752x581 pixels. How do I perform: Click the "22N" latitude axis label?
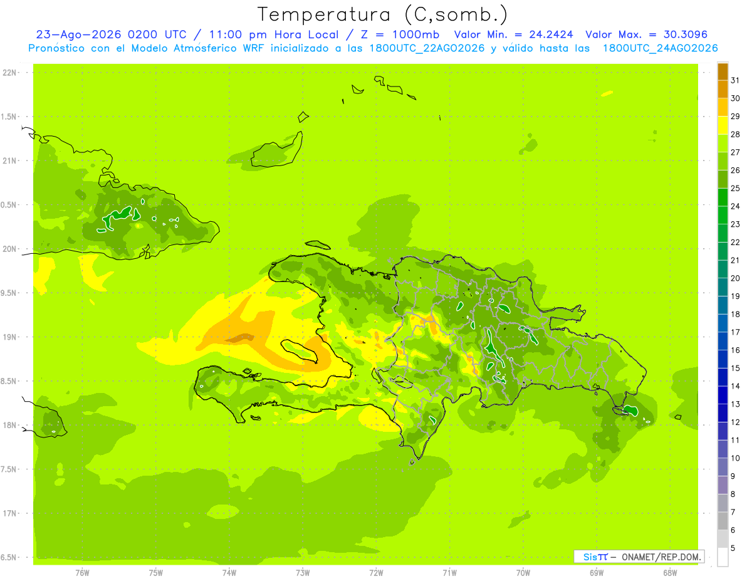[9, 73]
